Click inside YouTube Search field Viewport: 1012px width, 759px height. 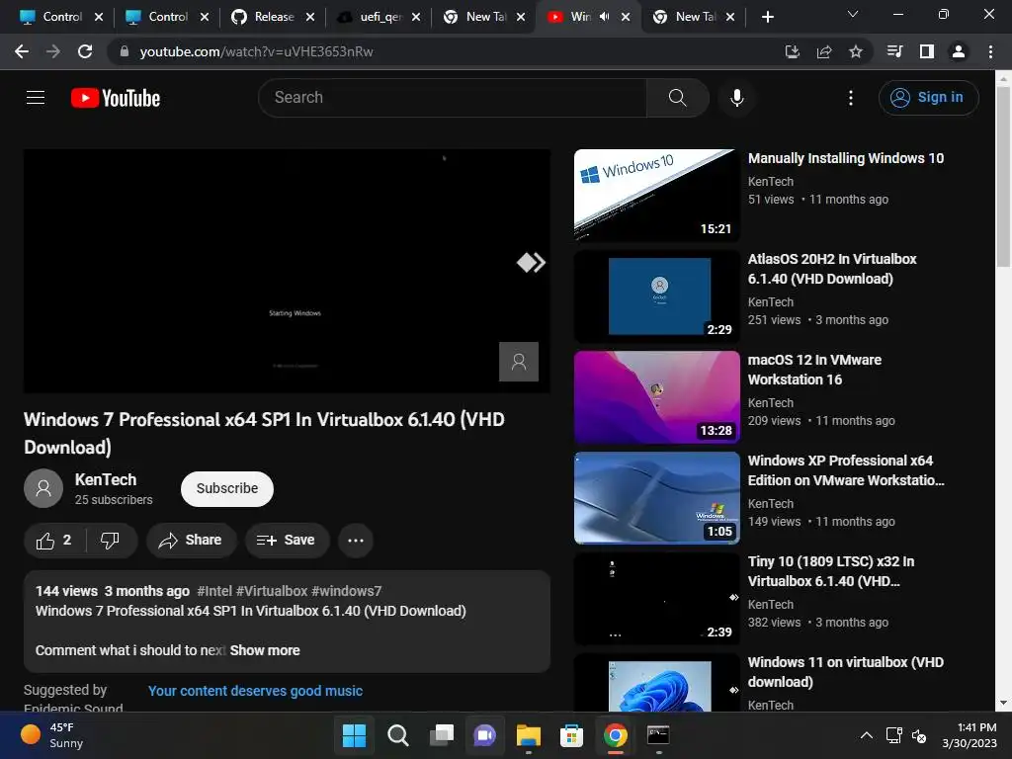click(452, 98)
